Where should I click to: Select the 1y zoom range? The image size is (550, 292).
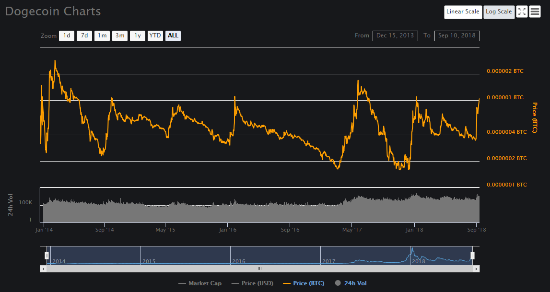[x=138, y=36]
